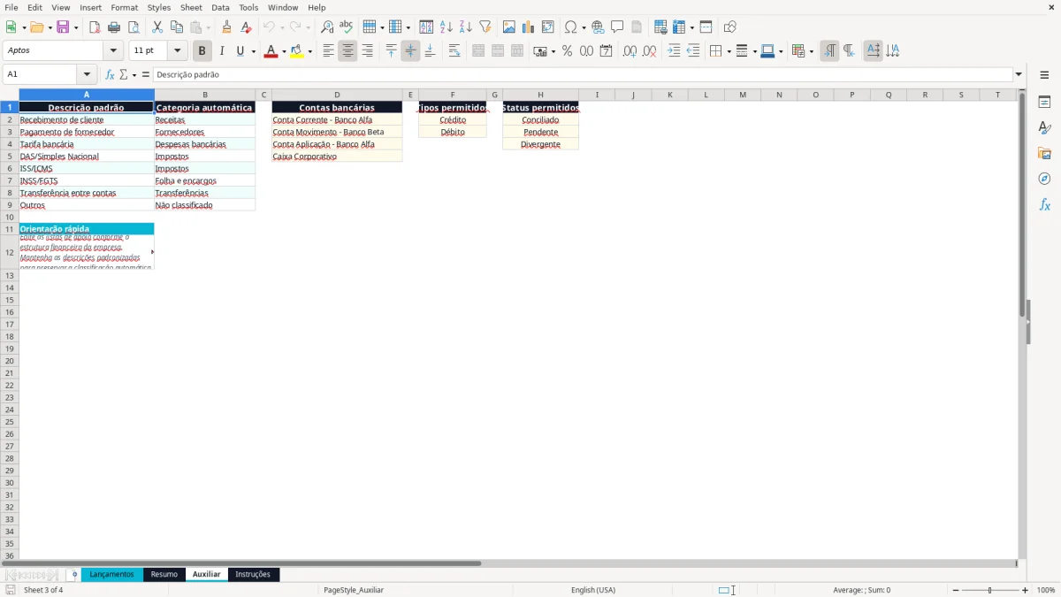Switch to Lançamentos sheet tab
This screenshot has width=1061, height=597.
(111, 575)
